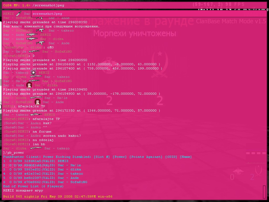
Task: Click the sniper rifle icon in the Sm!le line under oMG
Action: (34, 52)
